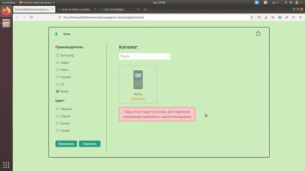Expand the toolbar overflow chevron
Viewport: 305px width, 171px height.
click(x=294, y=17)
